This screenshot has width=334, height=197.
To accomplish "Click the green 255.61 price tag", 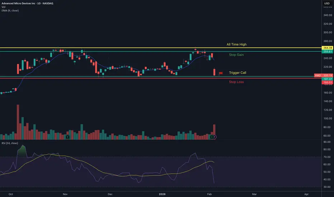I will point(328,52).
